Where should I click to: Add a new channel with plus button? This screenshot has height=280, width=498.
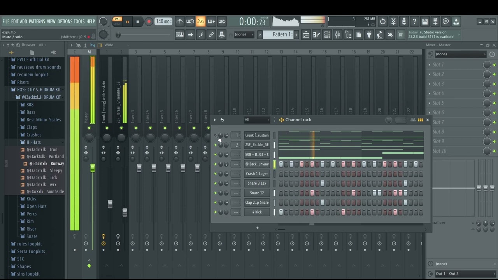point(257,228)
